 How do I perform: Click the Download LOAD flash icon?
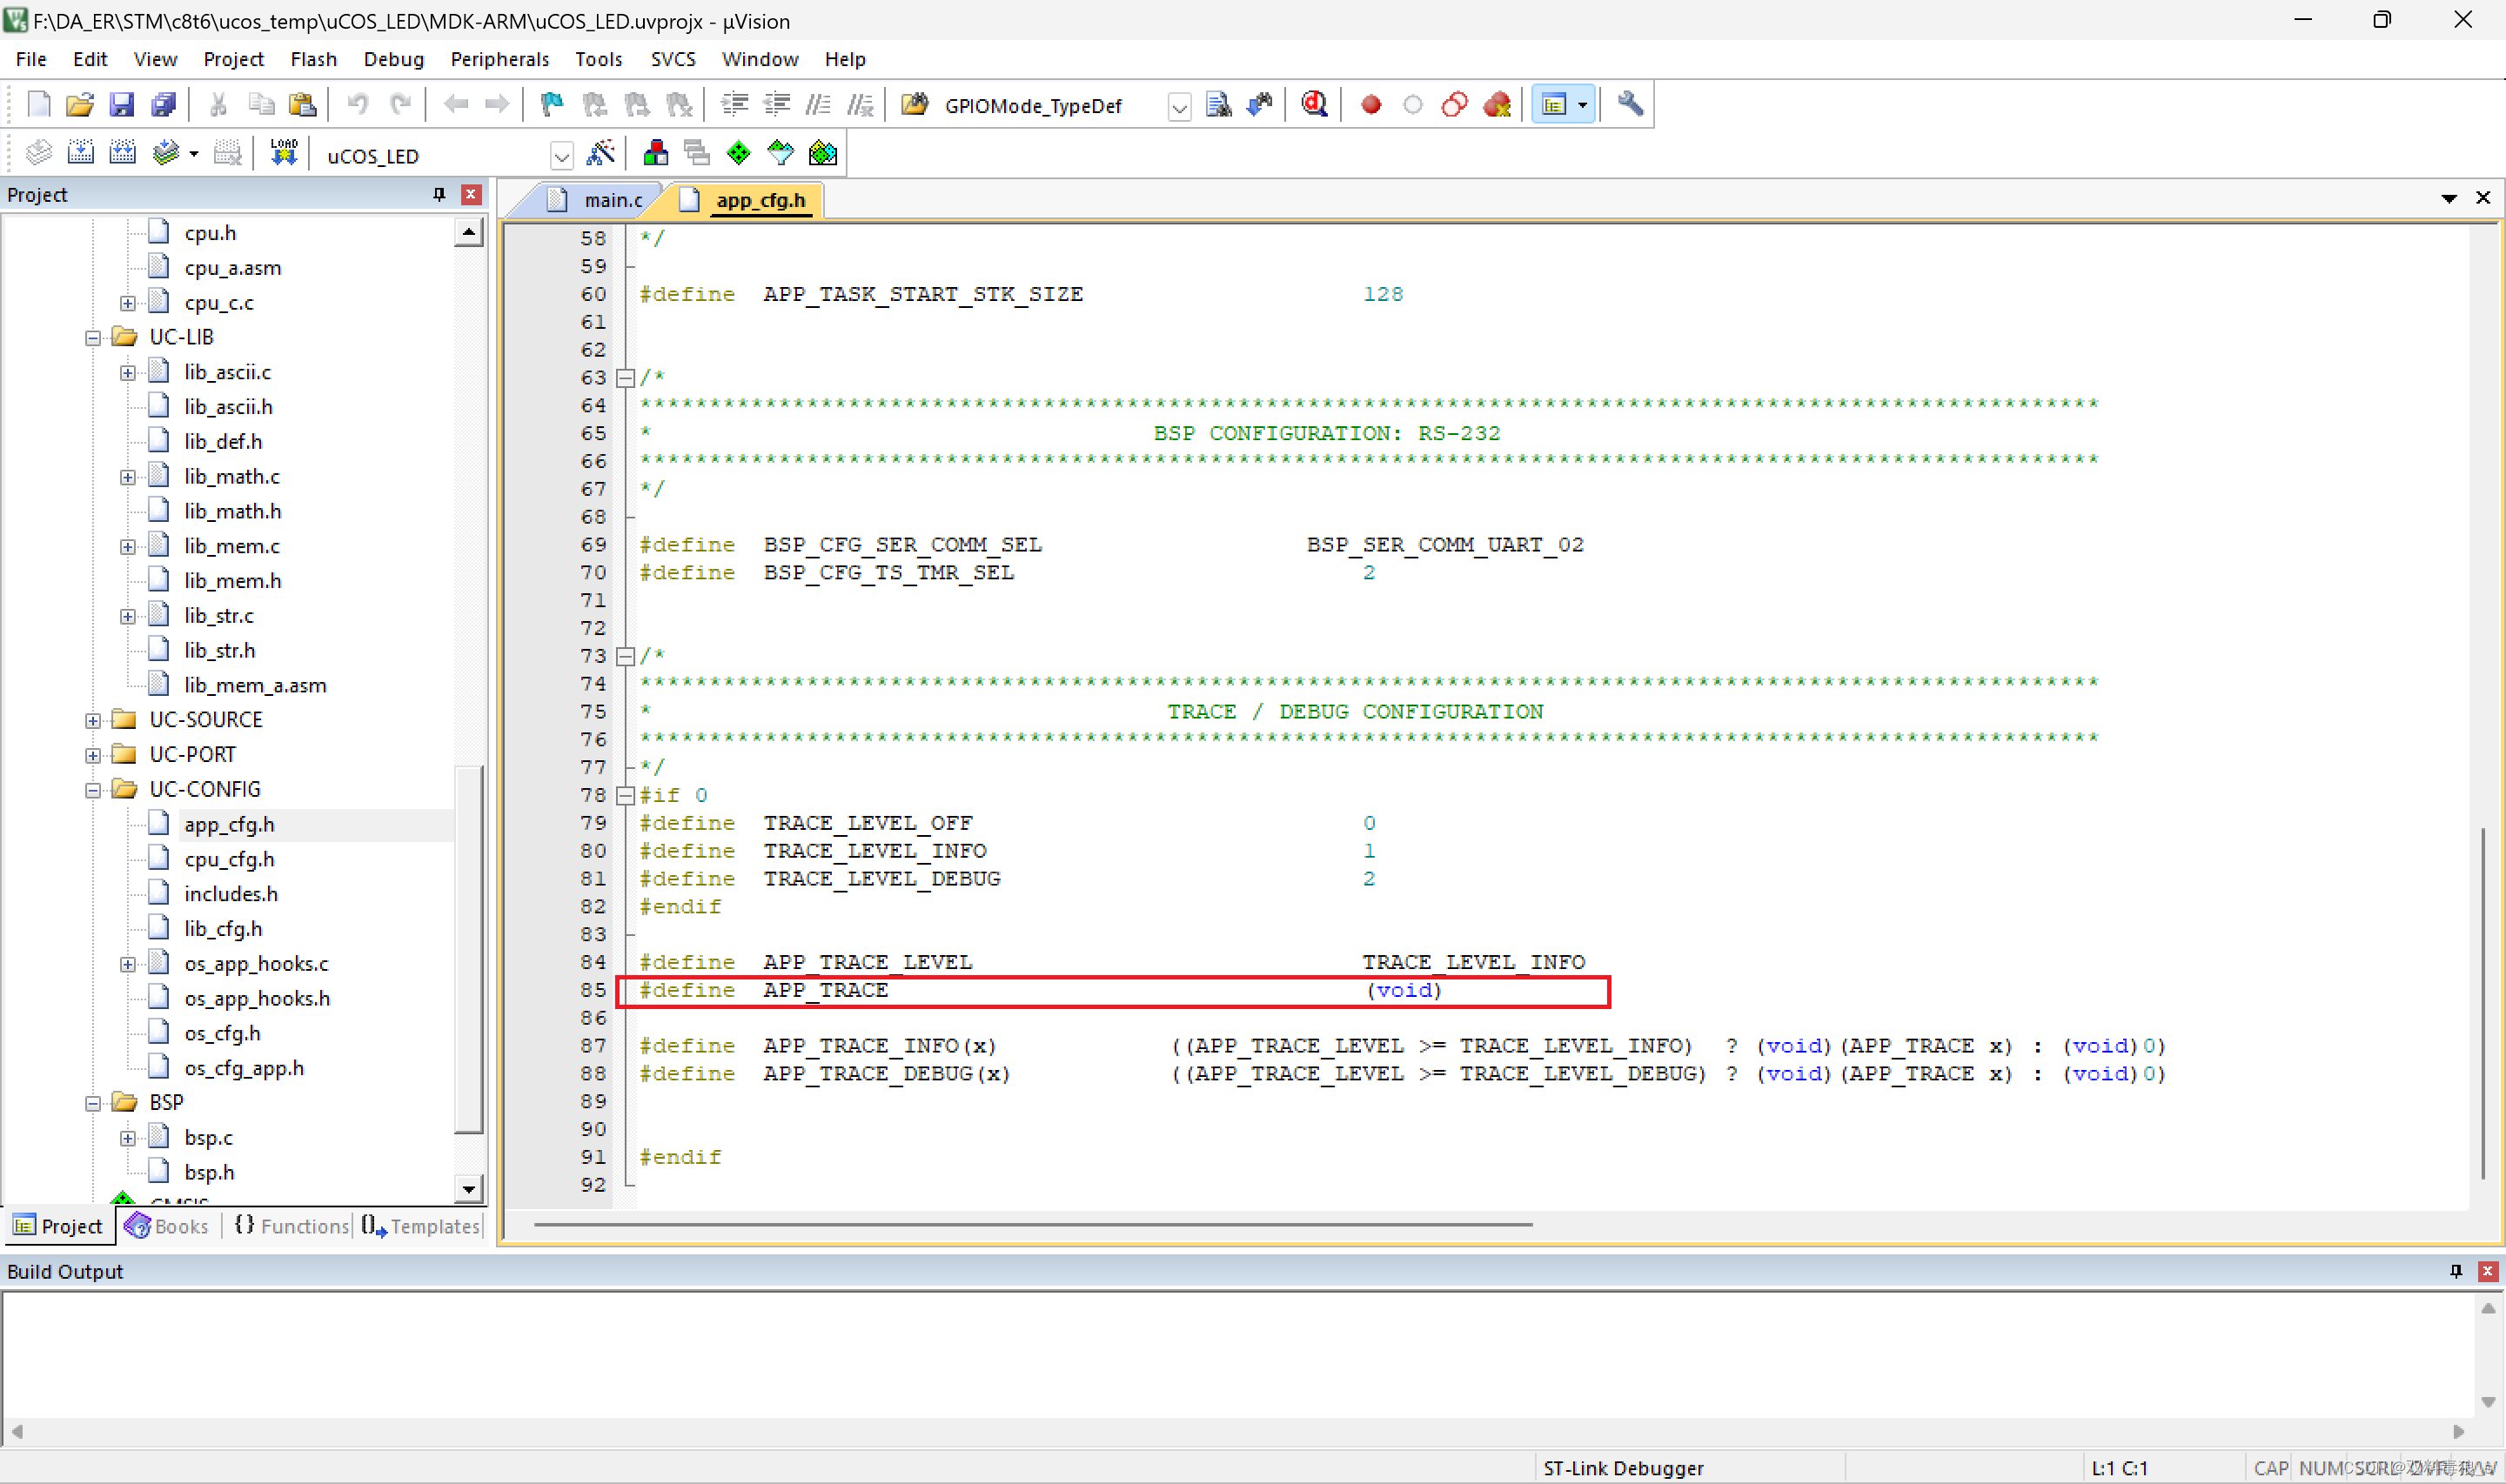[x=284, y=153]
